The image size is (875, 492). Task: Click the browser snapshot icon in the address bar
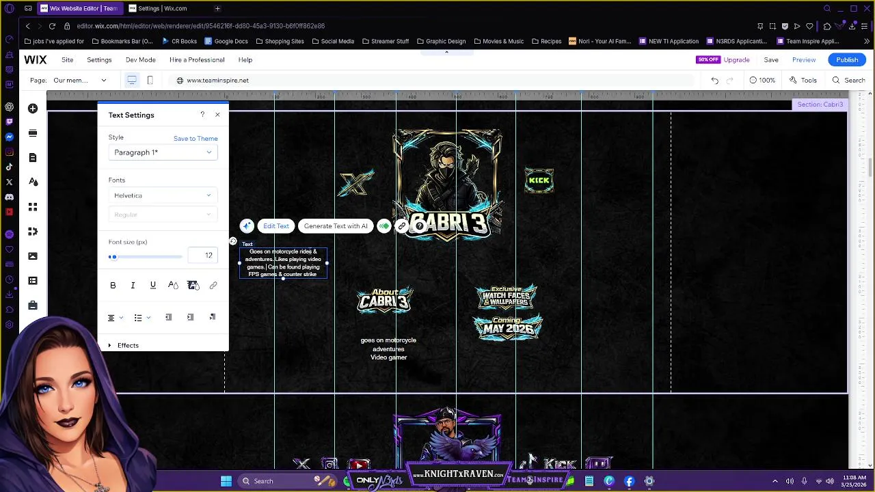pos(772,26)
